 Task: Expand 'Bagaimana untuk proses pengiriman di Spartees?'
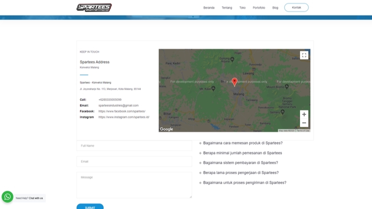tap(245, 182)
